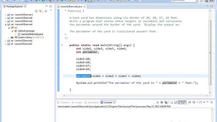Open the Display Selected Console dropdown arrow
Viewport: 217px width, 122px height.
coord(197,102)
